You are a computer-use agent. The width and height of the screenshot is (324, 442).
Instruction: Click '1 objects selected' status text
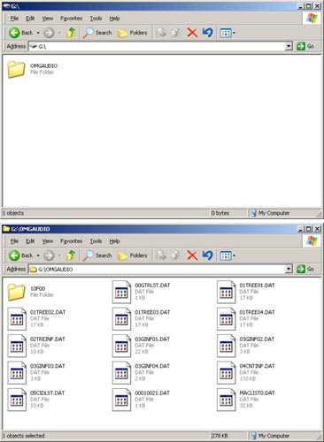pyautogui.click(x=24, y=436)
